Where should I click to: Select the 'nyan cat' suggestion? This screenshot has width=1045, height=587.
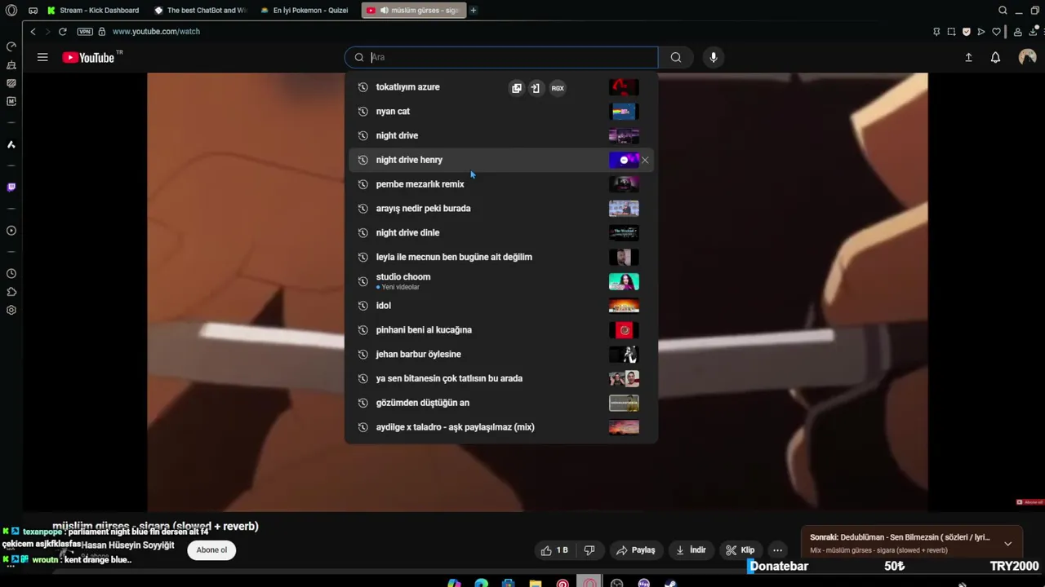[500, 111]
